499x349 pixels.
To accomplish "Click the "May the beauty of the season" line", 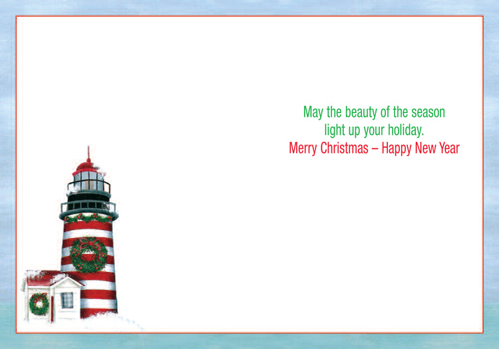I will (374, 112).
